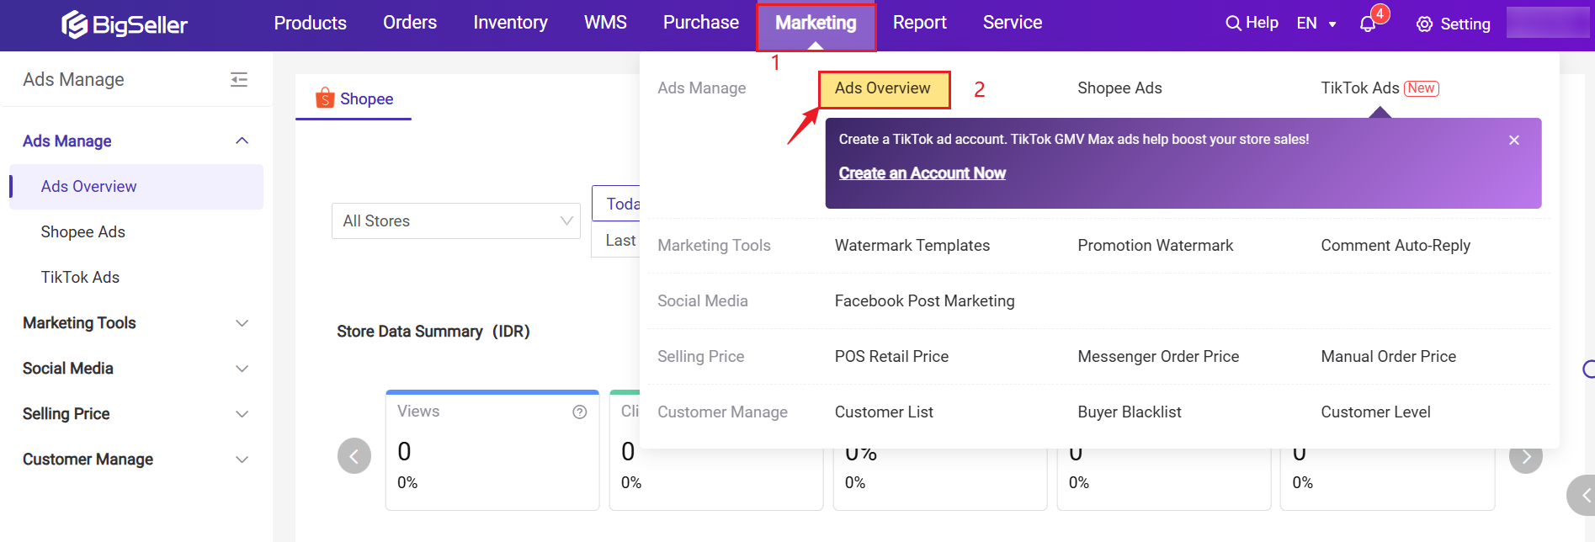
Task: Select Ads Overview in the sidebar
Action: [x=137, y=187]
